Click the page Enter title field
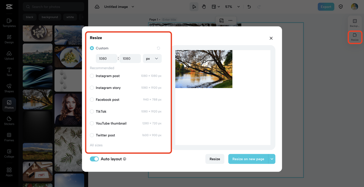The height and width of the screenshot is (187, 364). point(169,20)
